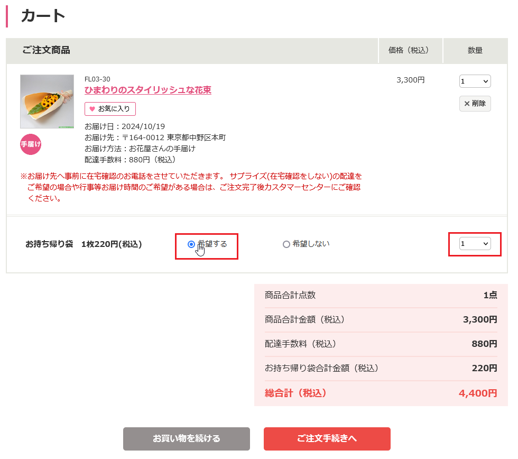Viewport: 518px width, 459px height.
Task: Open the sunflower bouquet product thumbnail
Action: [47, 101]
